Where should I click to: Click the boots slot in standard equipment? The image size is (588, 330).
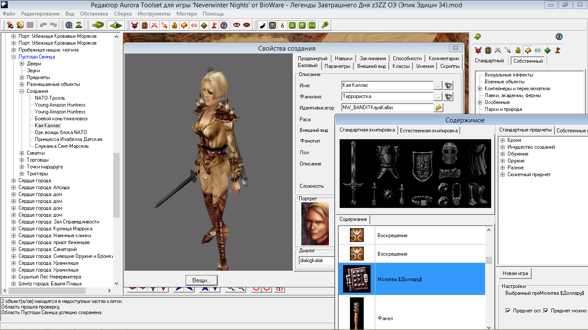click(x=478, y=194)
